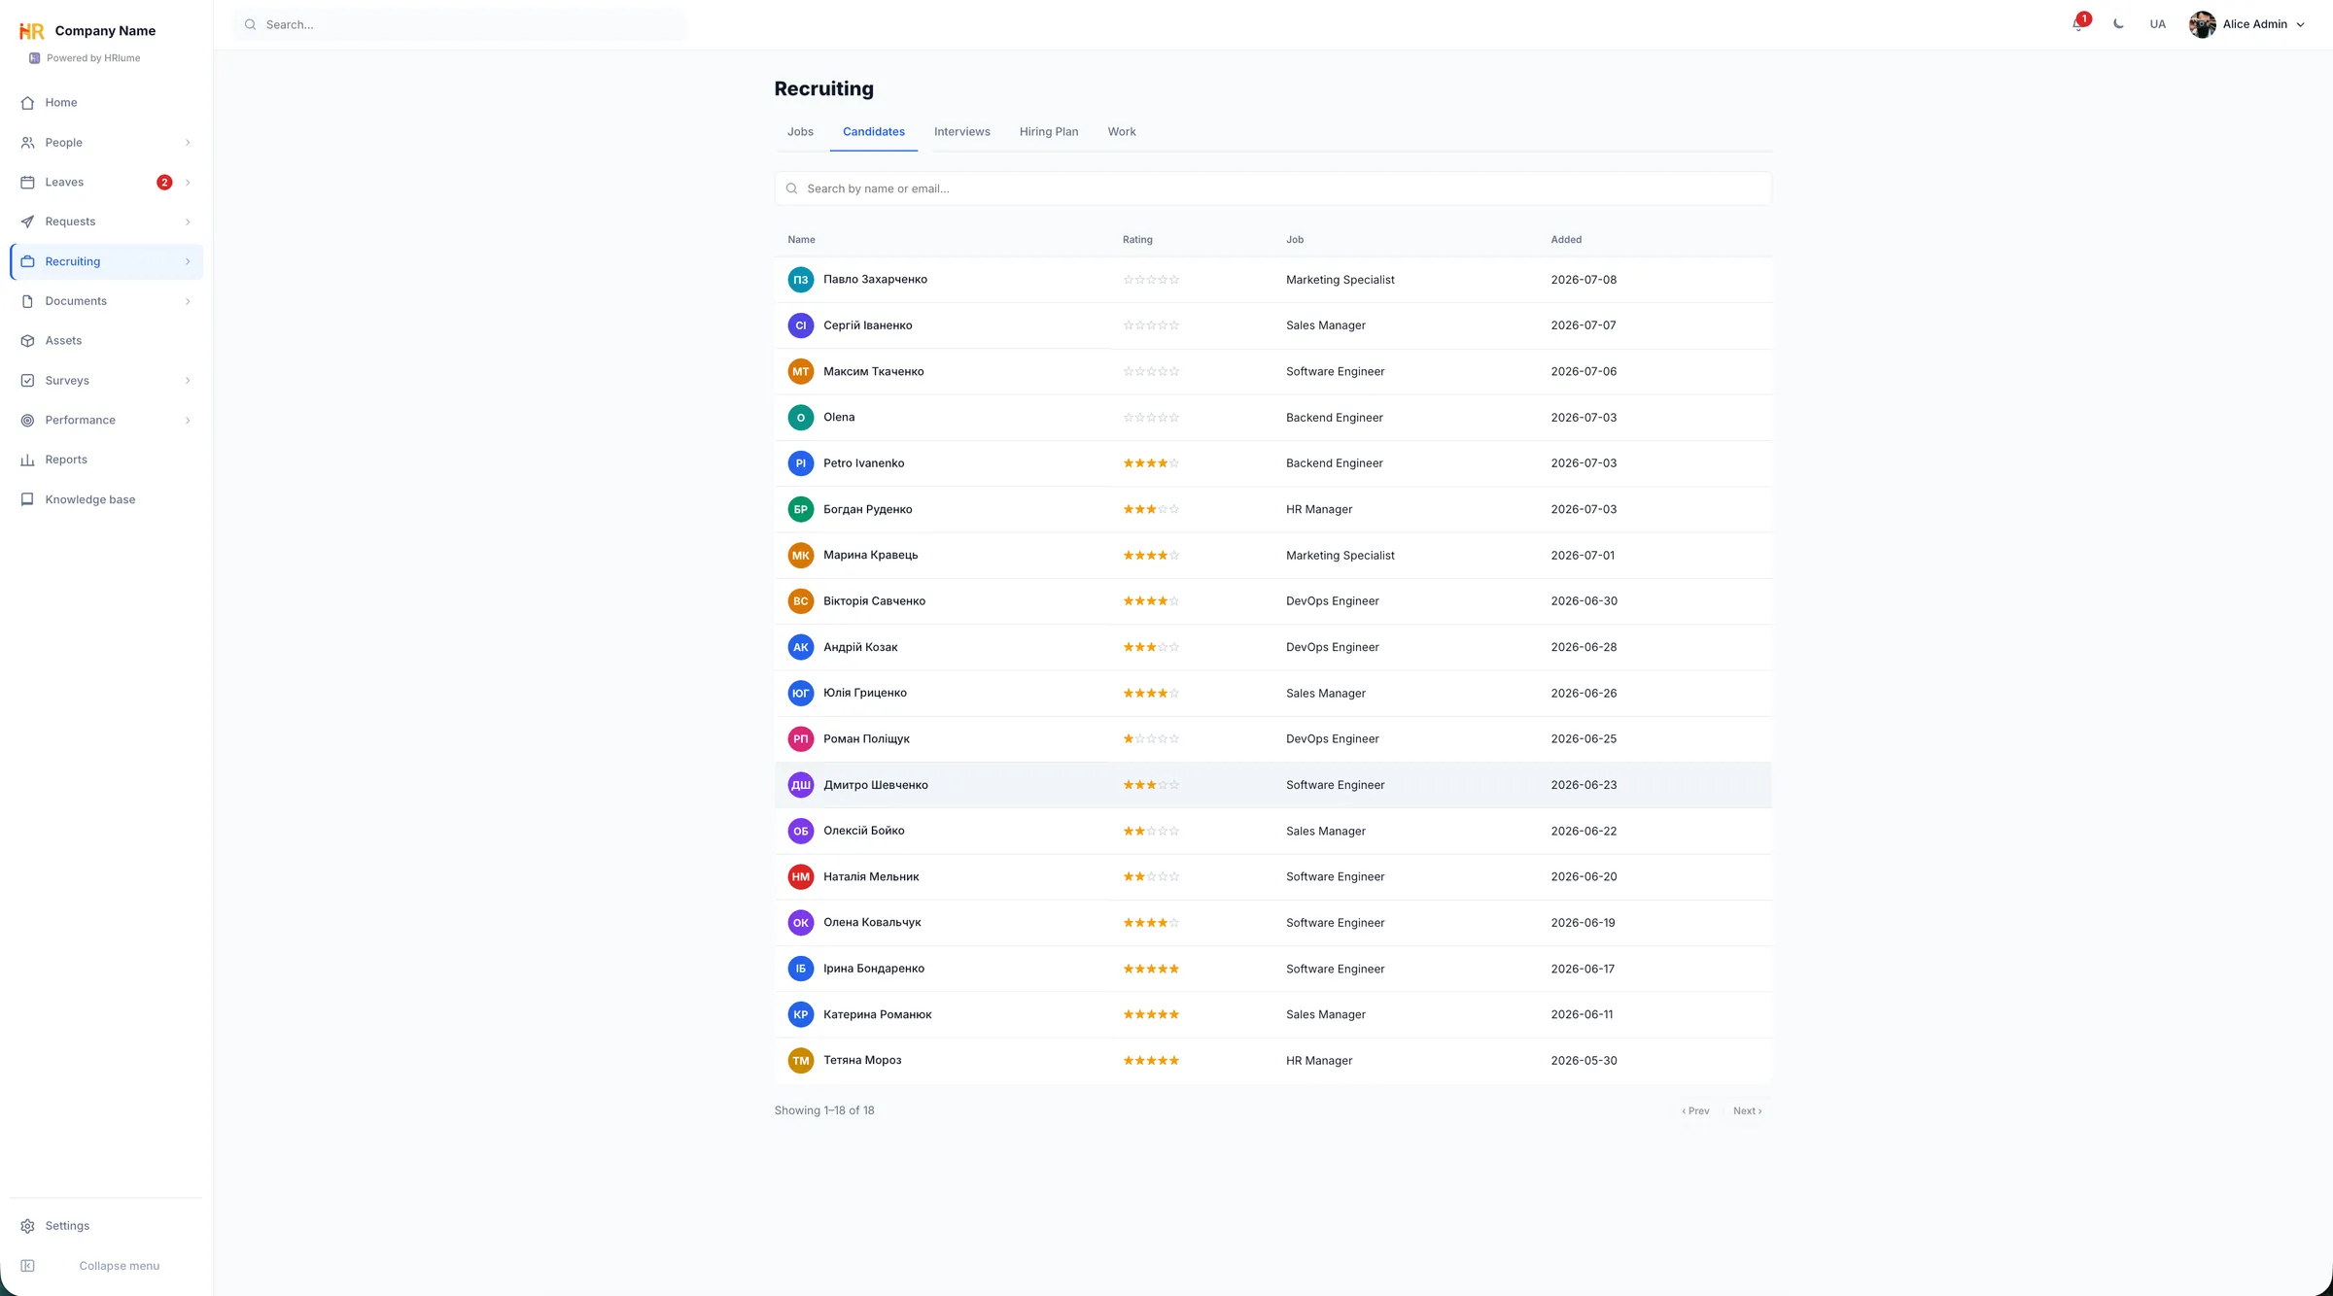Open the Surveys checkbox icon
This screenshot has width=2333, height=1296.
27,381
